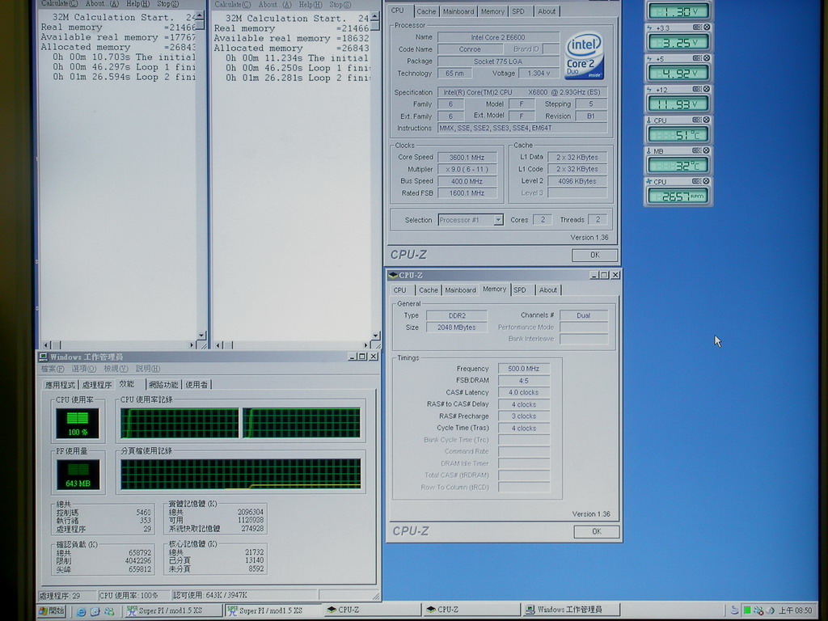Click OK in the upper CPU-Z window
This screenshot has height=621, width=828.
pyautogui.click(x=594, y=255)
